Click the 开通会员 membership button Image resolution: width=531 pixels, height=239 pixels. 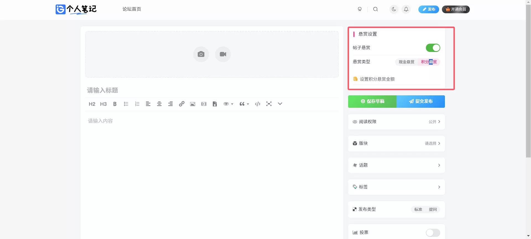[456, 9]
